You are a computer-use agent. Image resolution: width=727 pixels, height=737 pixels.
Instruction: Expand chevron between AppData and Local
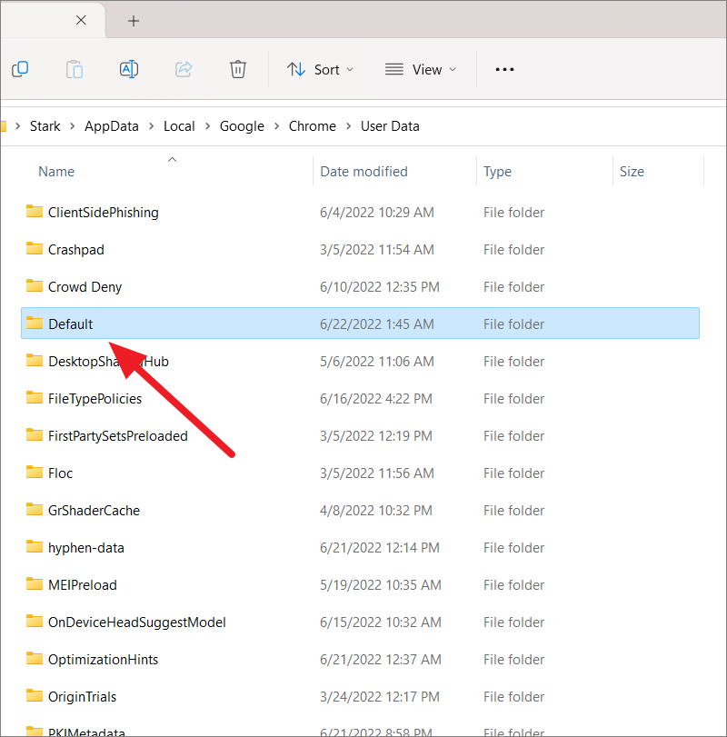click(152, 126)
